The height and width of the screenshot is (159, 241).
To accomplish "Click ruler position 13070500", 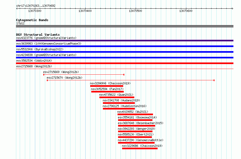I will click(136, 11).
